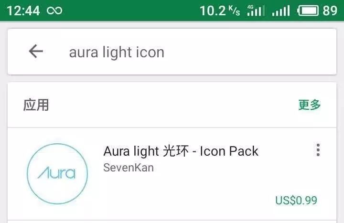
Task: Open the three-dot overflow menu for Aura light
Action: (x=318, y=150)
